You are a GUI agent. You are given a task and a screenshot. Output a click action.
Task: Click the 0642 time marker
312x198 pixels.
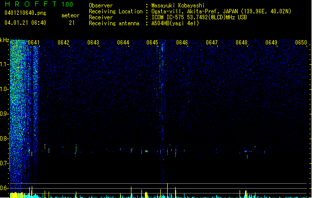tap(63, 43)
